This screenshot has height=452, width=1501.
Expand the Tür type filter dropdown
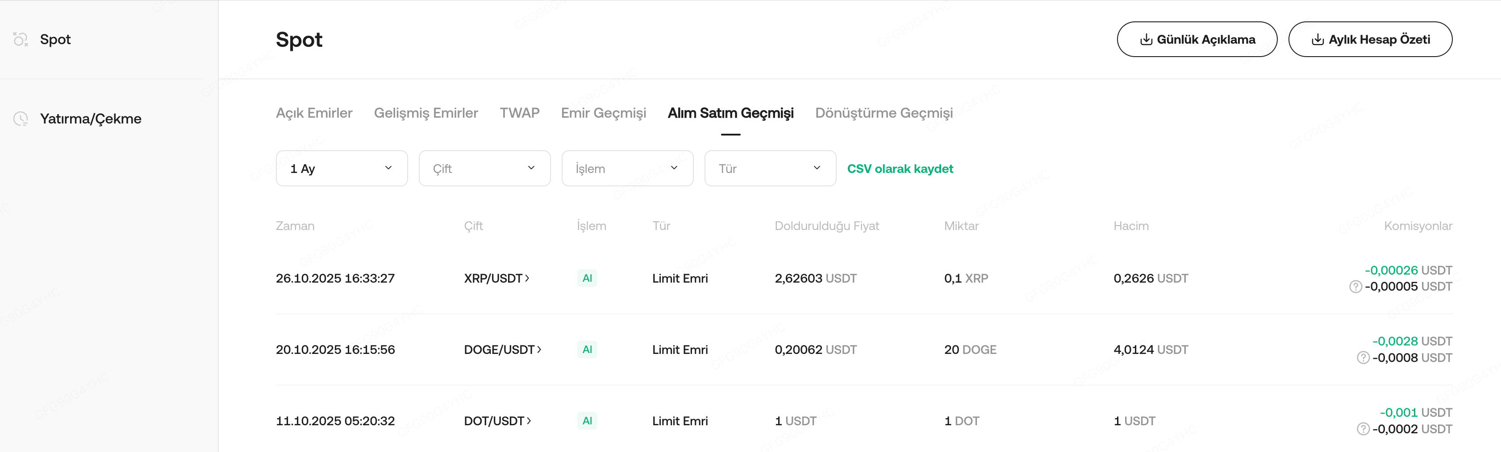point(770,168)
